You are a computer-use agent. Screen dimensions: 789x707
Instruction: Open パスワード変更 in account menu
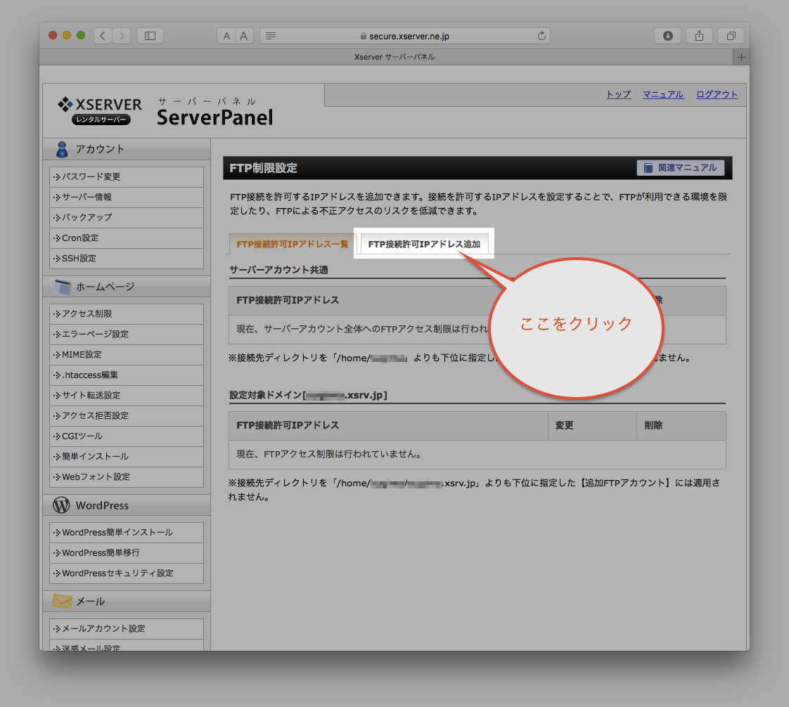91,177
